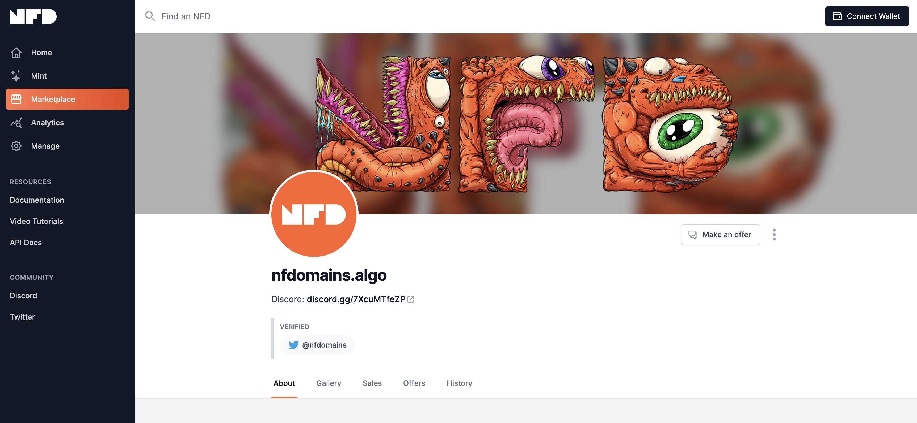Open the Sales tab
The height and width of the screenshot is (423, 917).
coord(372,383)
